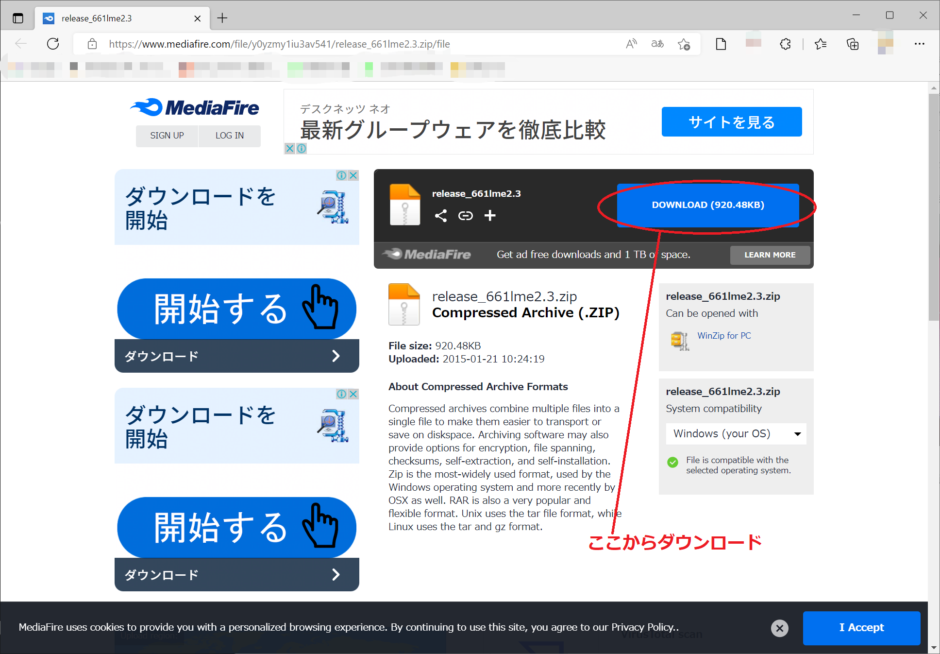The width and height of the screenshot is (940, 654).
Task: Open the browser Extensions puzzle icon
Action: click(x=785, y=44)
